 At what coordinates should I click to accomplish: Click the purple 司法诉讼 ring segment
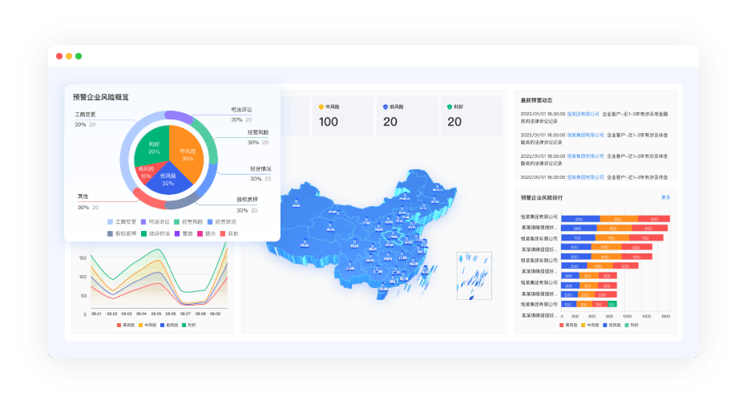(179, 115)
